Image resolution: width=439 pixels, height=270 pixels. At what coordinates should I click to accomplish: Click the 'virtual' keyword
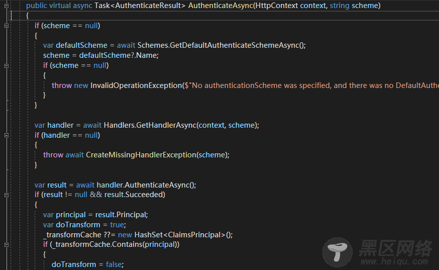click(x=60, y=6)
